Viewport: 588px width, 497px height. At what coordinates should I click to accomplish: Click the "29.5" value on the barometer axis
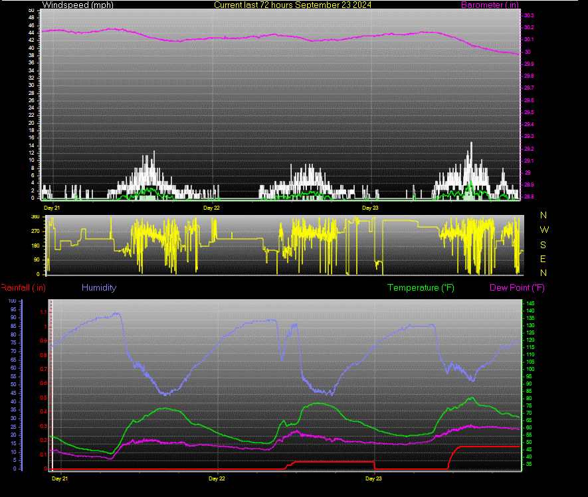pos(529,112)
